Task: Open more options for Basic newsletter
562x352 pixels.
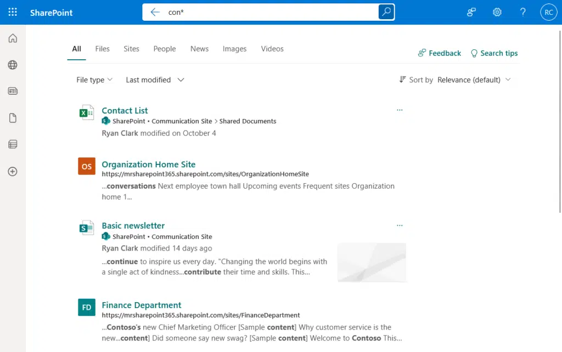Action: point(400,225)
